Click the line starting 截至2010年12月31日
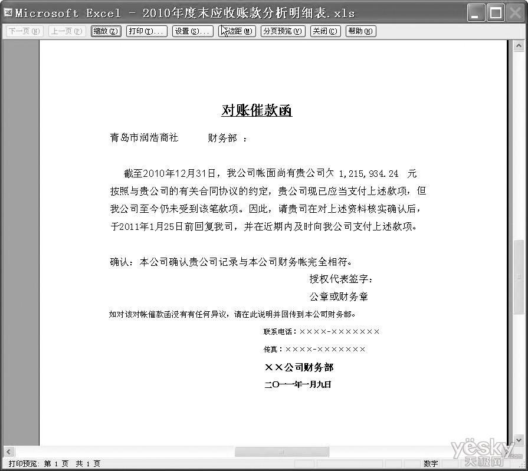The width and height of the screenshot is (528, 471). (270, 173)
